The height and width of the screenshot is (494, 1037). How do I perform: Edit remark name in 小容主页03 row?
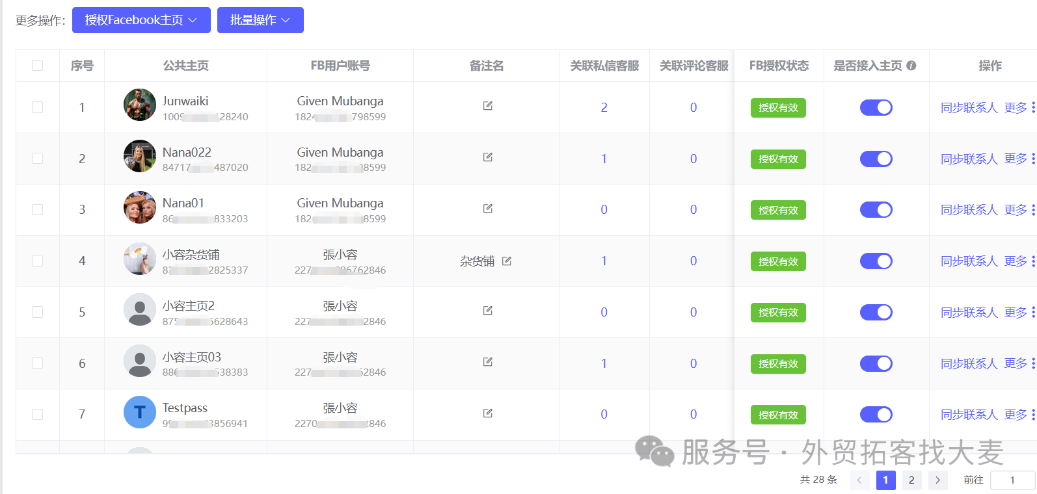tap(487, 362)
